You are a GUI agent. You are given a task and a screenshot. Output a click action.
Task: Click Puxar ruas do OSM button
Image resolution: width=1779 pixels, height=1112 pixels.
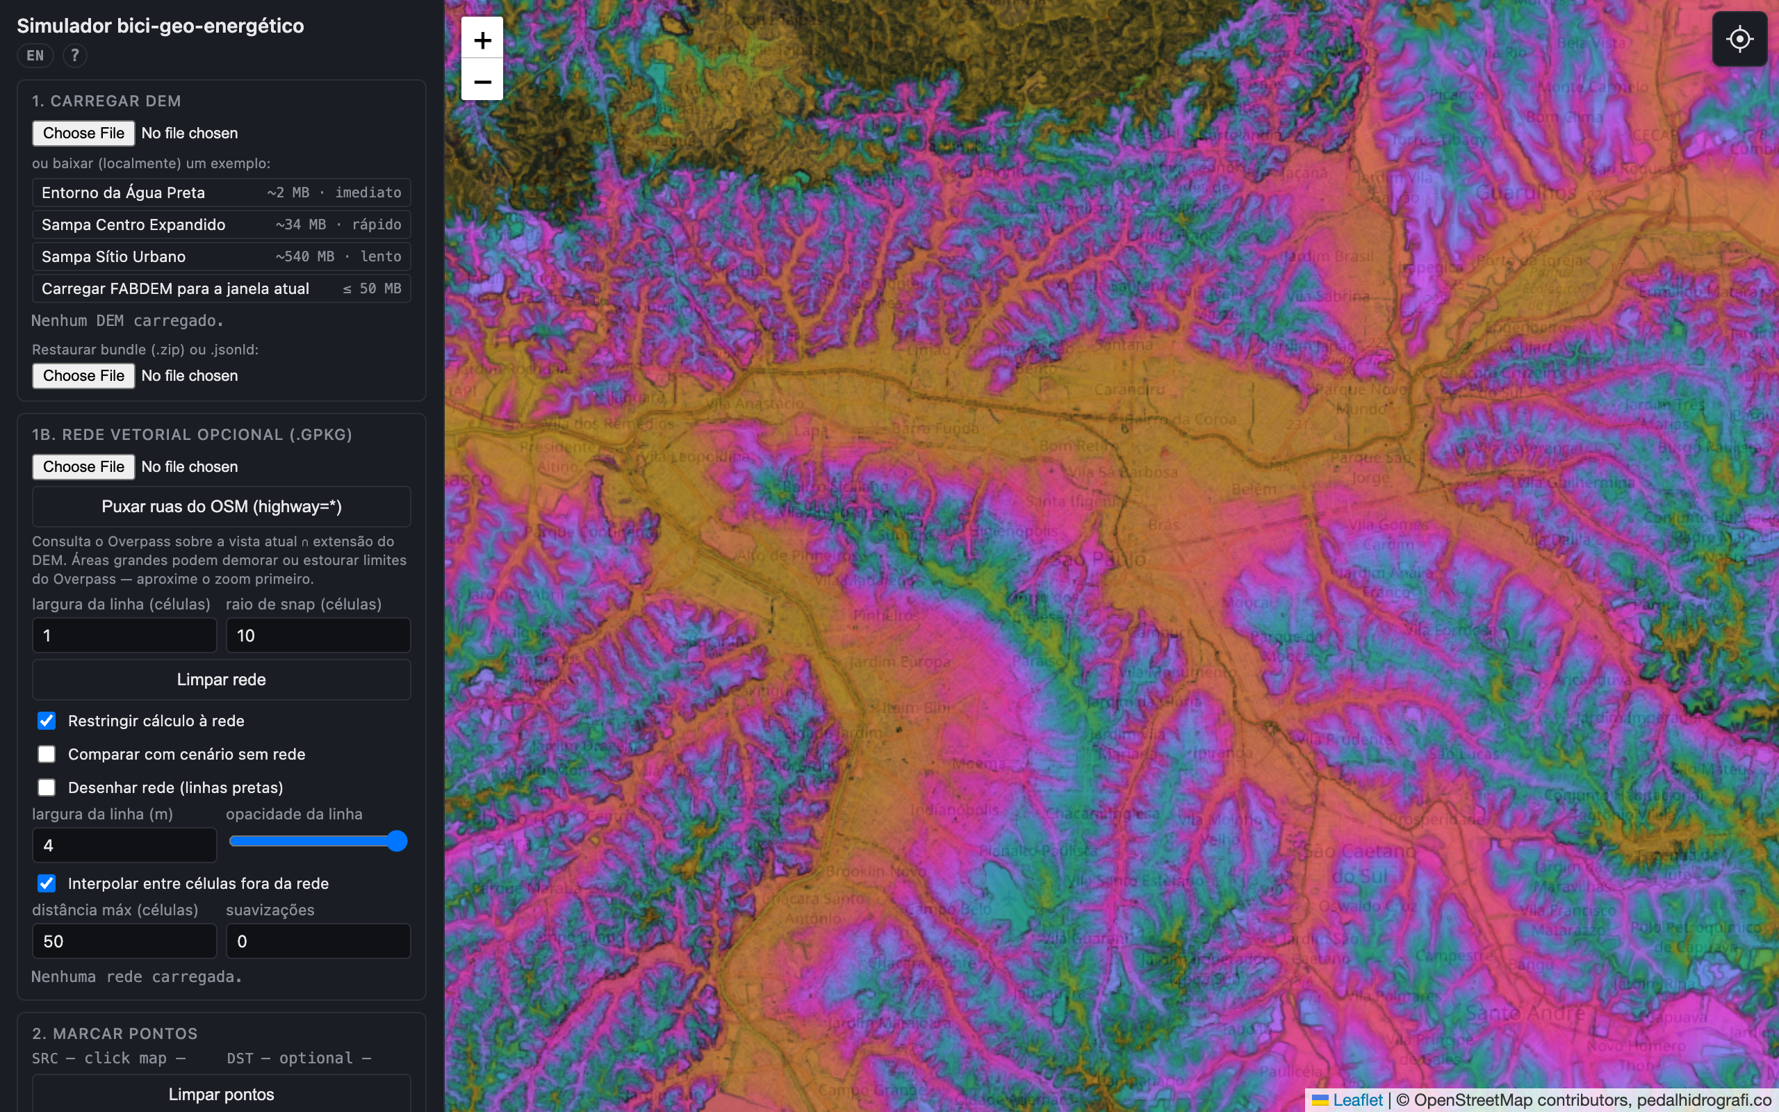click(221, 506)
